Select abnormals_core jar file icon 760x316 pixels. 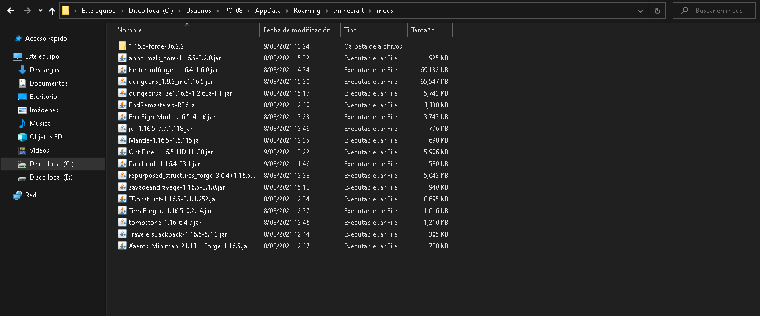pyautogui.click(x=122, y=58)
